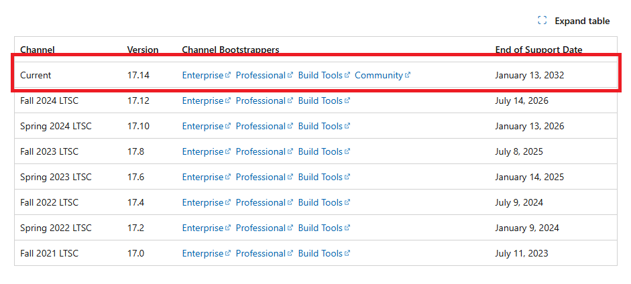
Task: Open Build Tools link for Fall 2021 LTSC
Action: click(321, 253)
